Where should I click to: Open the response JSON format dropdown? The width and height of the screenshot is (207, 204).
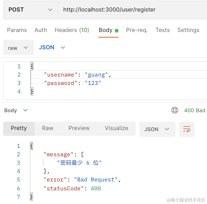click(157, 129)
